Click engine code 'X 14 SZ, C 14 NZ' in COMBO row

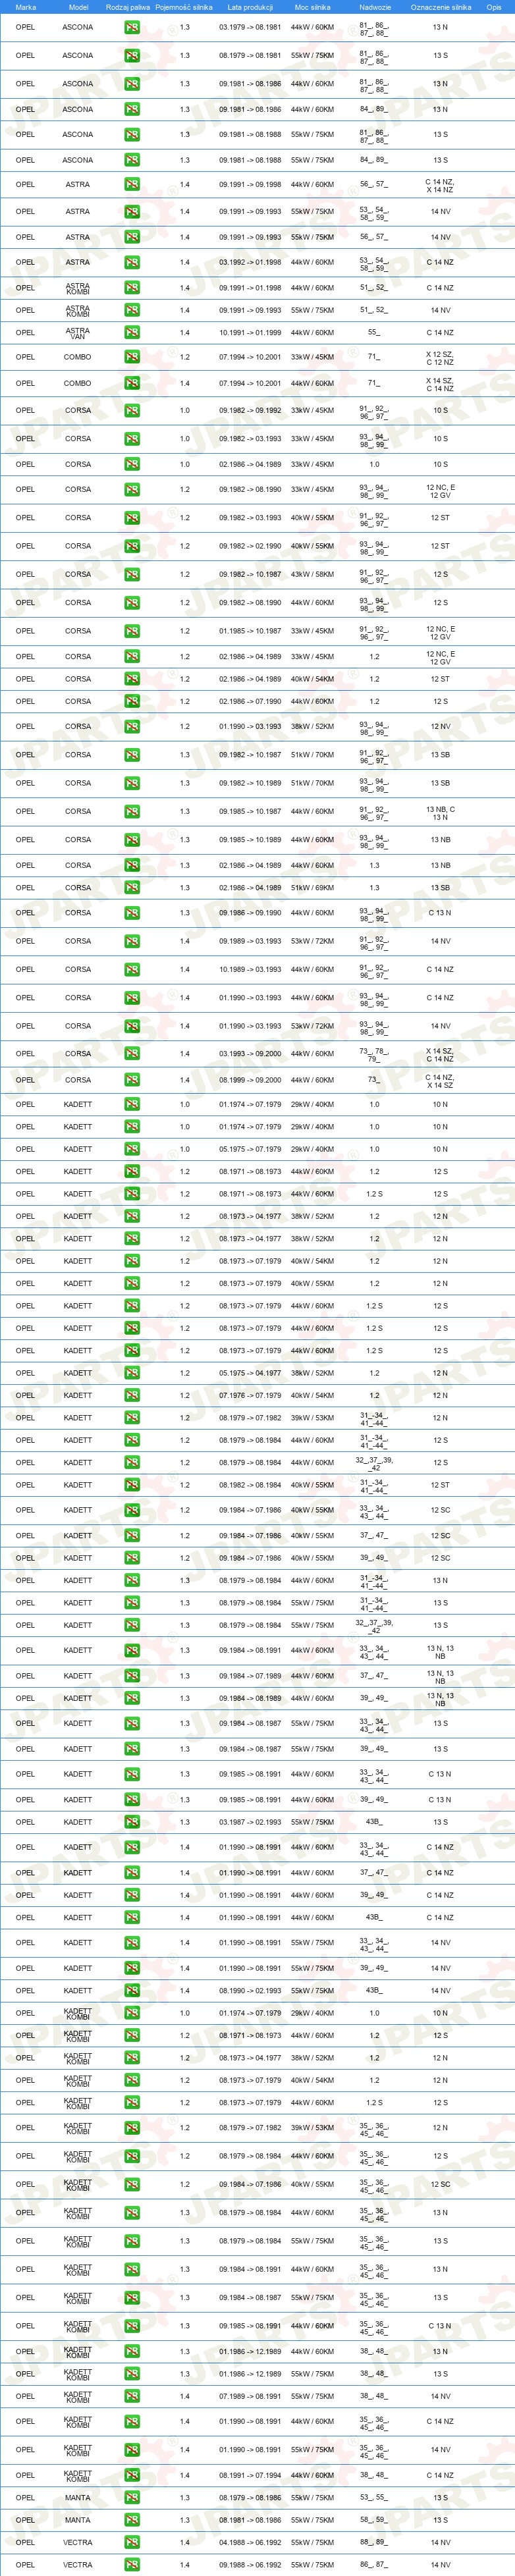(x=440, y=383)
